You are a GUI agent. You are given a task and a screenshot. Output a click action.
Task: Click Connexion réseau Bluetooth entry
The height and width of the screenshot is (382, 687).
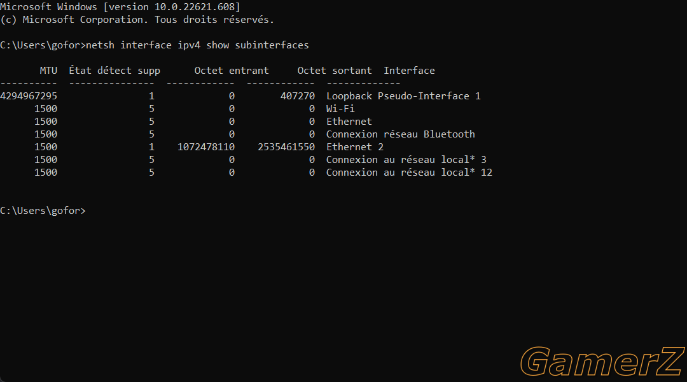(x=401, y=134)
